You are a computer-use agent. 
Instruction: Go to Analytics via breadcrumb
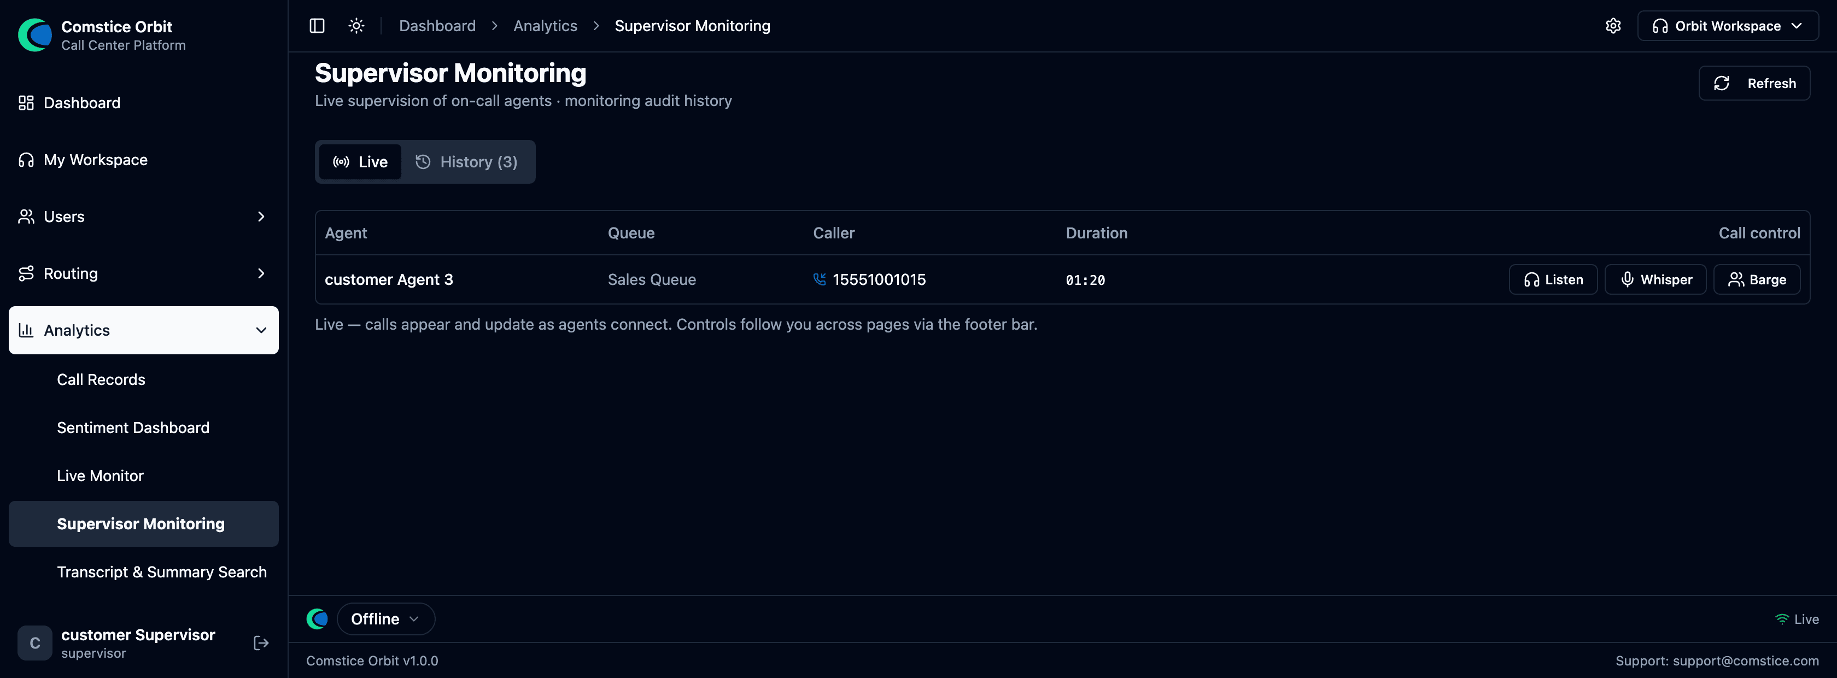546,26
